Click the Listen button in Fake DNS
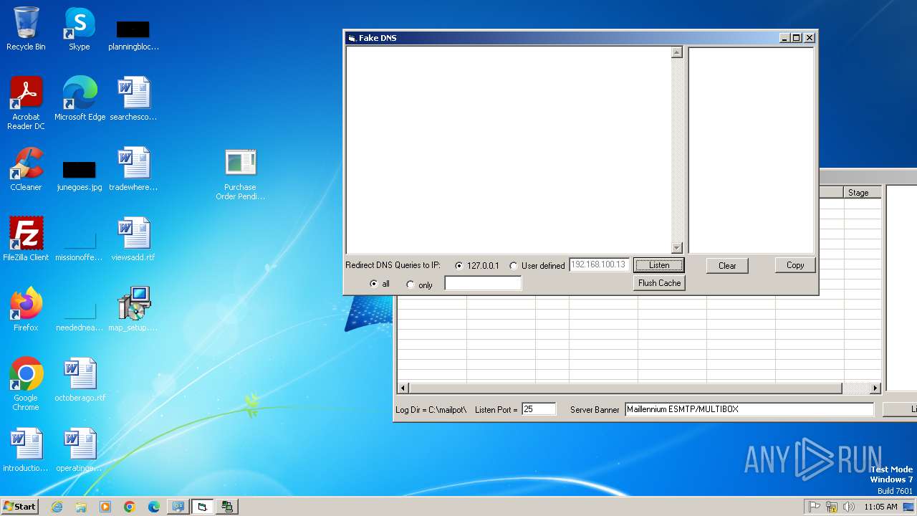Image resolution: width=917 pixels, height=516 pixels. pos(659,265)
